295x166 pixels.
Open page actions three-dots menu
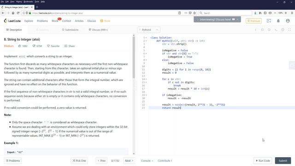pyautogui.click(x=186, y=13)
